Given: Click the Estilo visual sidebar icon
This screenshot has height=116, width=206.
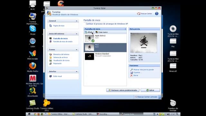Looking at the screenshot, I should (51, 76).
